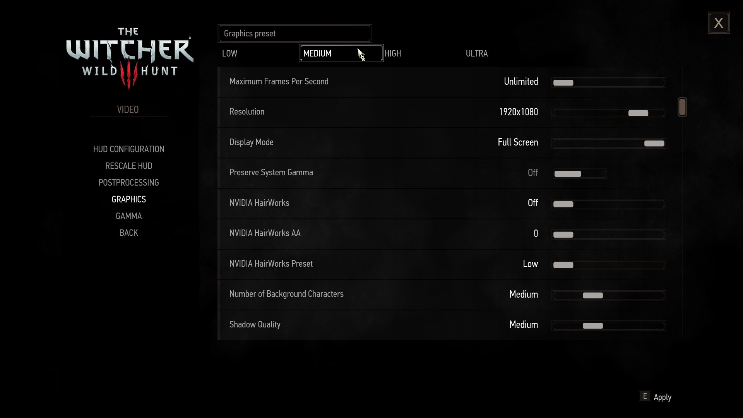Open POSTPROCESSING settings
Screen dimensions: 743x418
[x=128, y=182]
